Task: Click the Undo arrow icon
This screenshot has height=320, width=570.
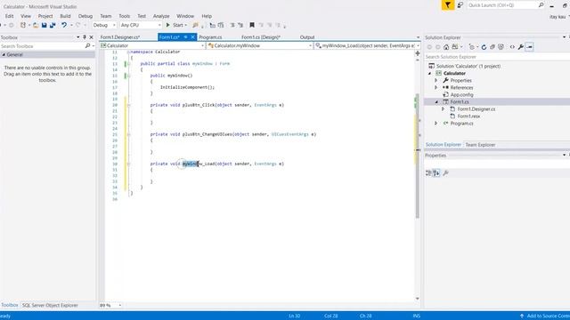Action: tap(64, 25)
